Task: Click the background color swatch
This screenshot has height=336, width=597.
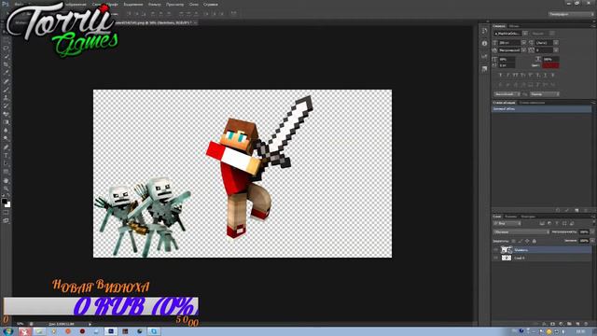Action: coord(8,204)
